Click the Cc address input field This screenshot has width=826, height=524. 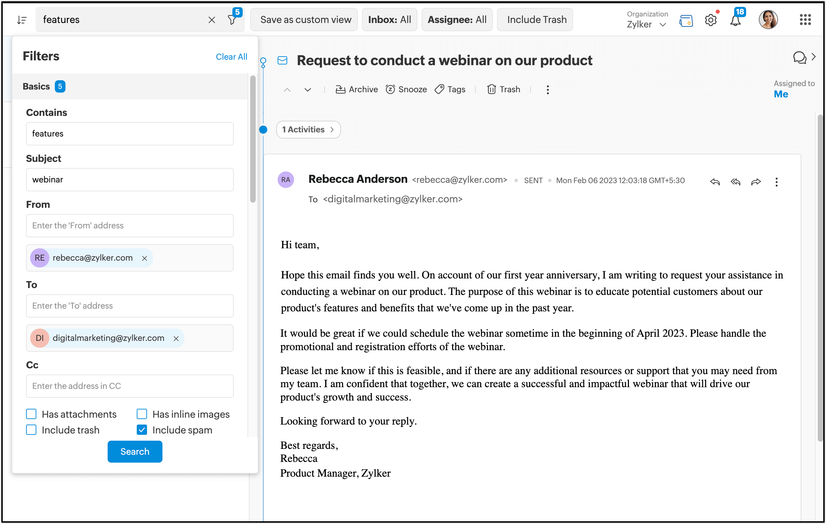(130, 386)
